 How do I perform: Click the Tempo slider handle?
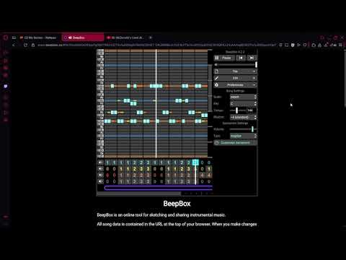[236, 110]
